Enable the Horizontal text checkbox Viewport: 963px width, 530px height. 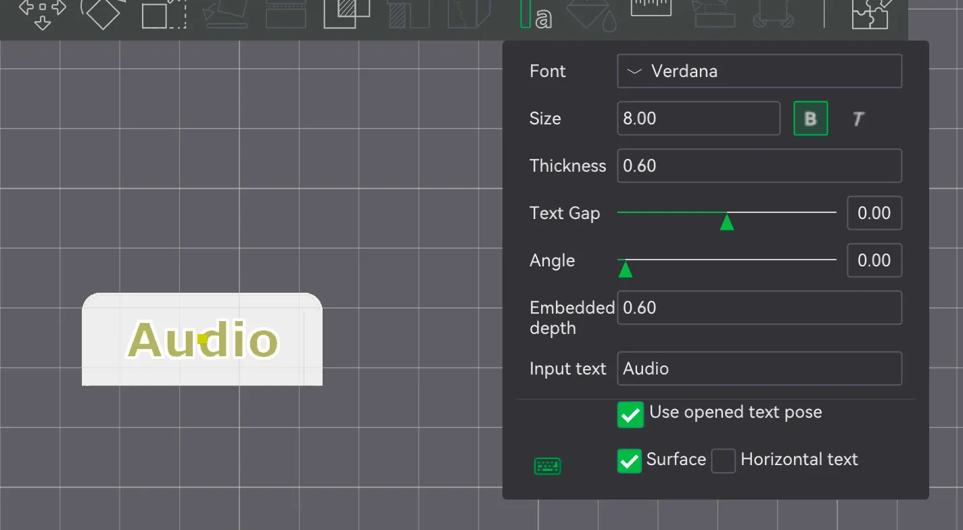tap(723, 461)
